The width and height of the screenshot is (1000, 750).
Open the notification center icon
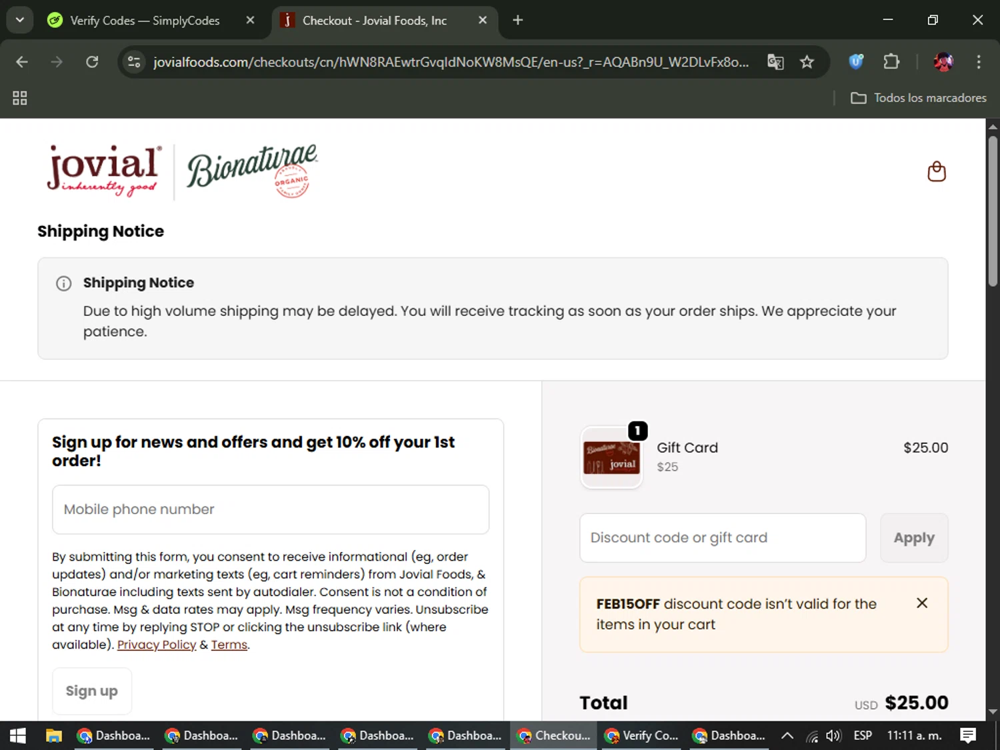click(x=968, y=735)
